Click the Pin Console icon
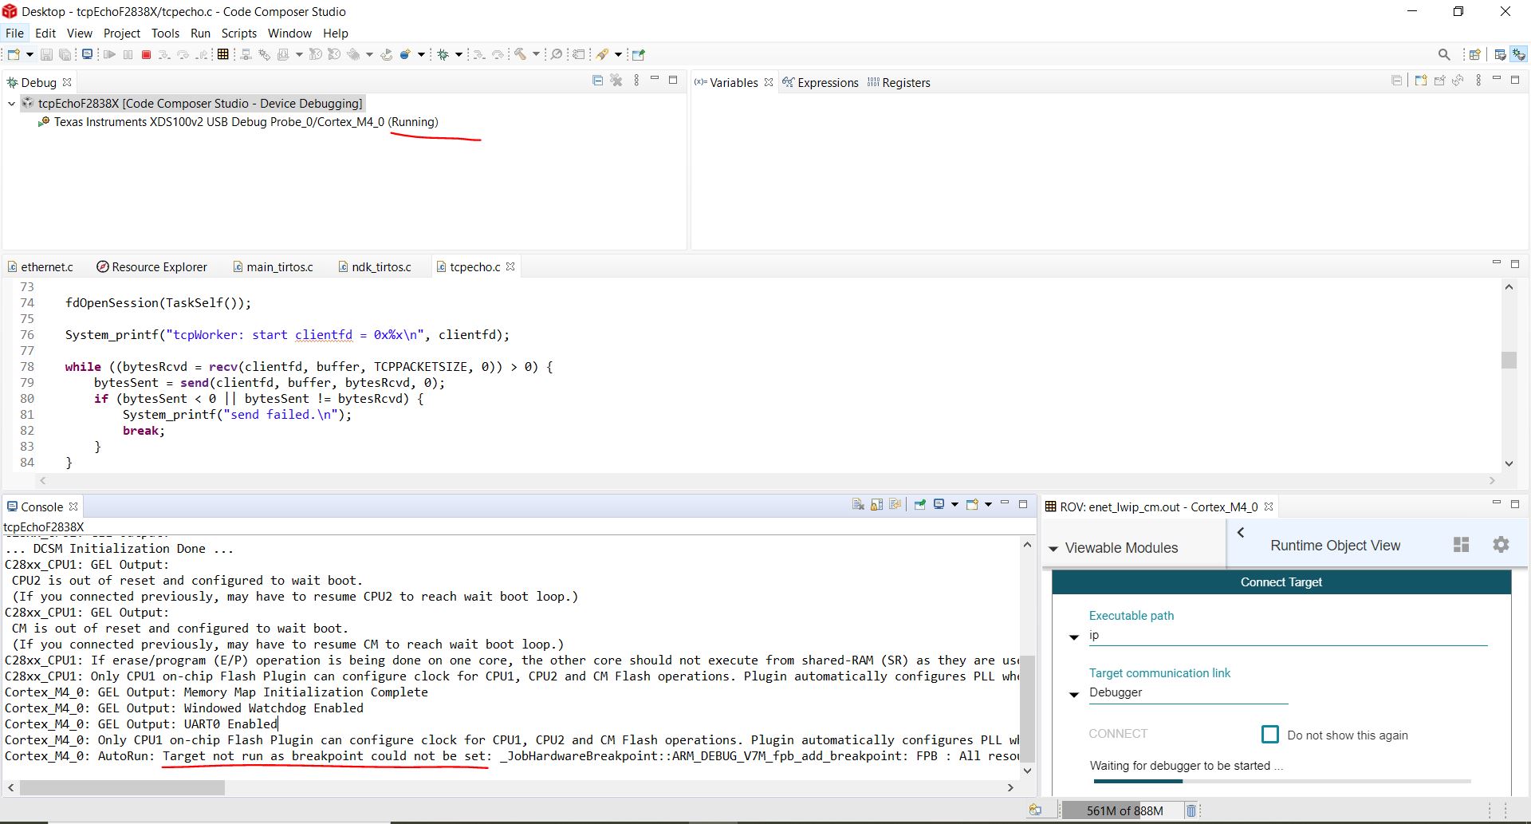 919,504
